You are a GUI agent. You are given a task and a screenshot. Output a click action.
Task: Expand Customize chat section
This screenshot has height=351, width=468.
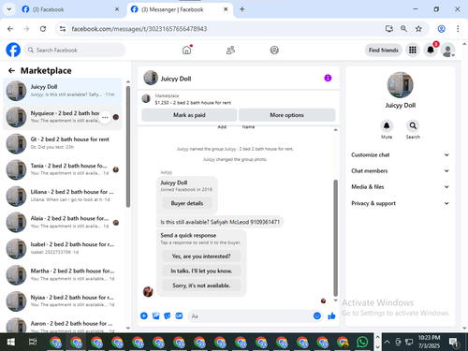400,154
